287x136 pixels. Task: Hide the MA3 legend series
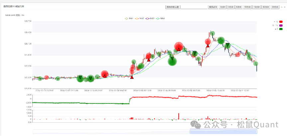tap(149, 19)
